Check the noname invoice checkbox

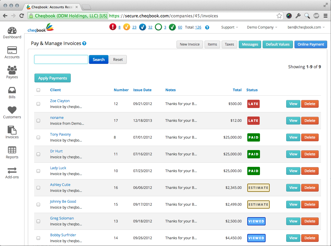tap(38, 121)
